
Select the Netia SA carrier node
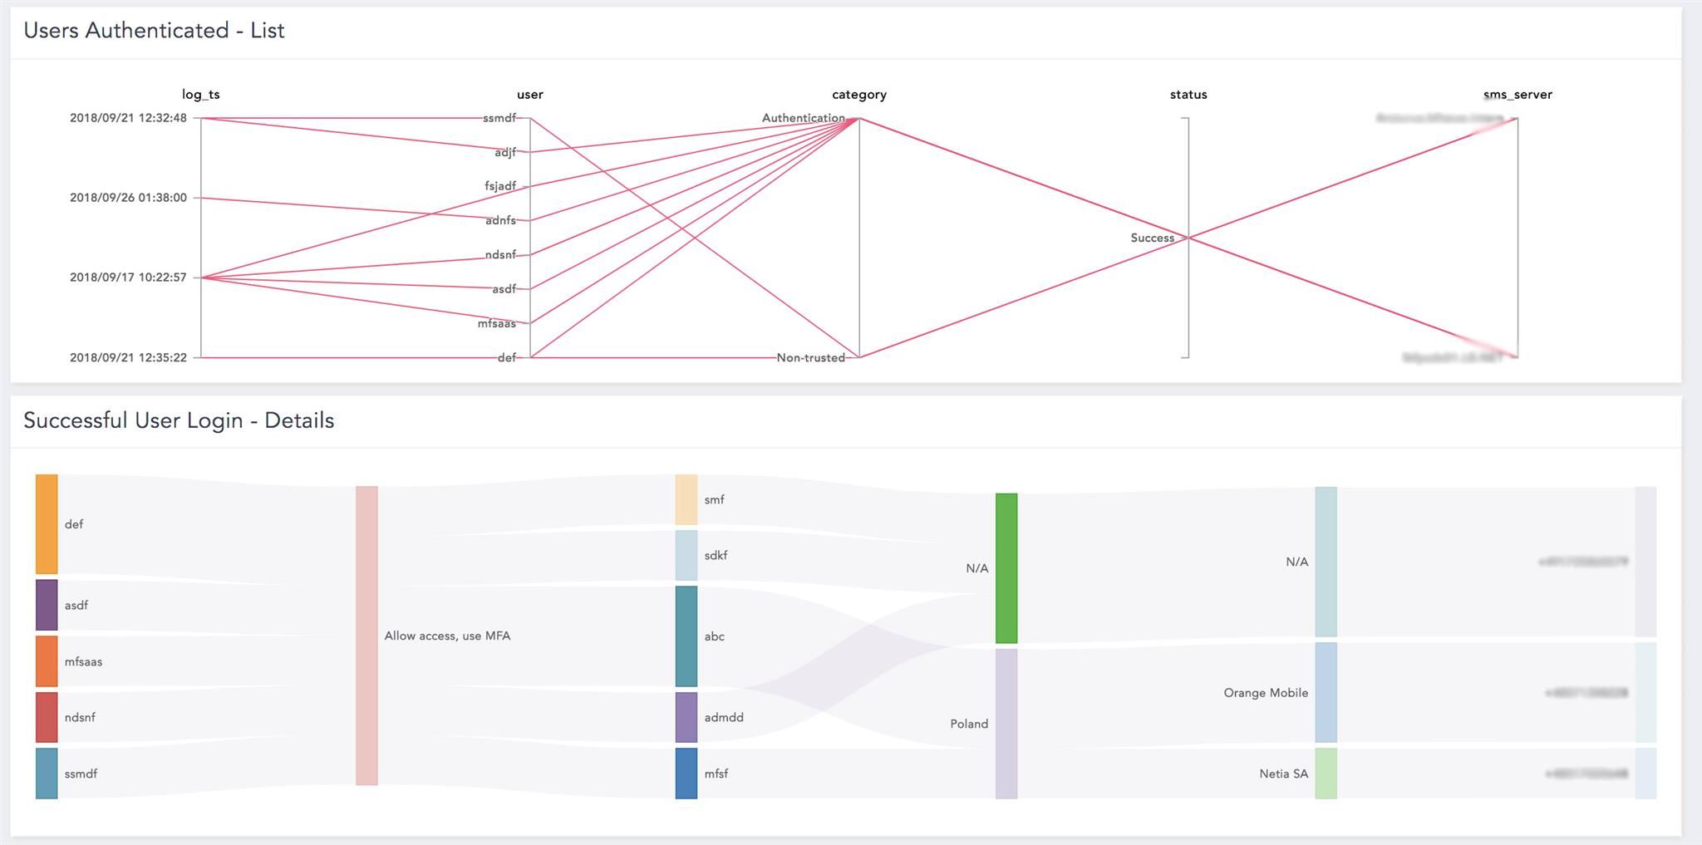tap(1326, 774)
